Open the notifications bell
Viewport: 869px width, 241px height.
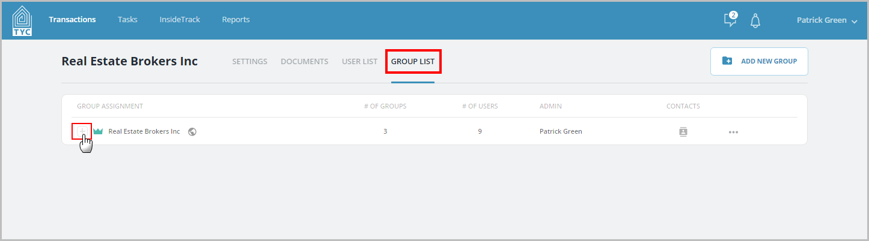[x=755, y=20]
